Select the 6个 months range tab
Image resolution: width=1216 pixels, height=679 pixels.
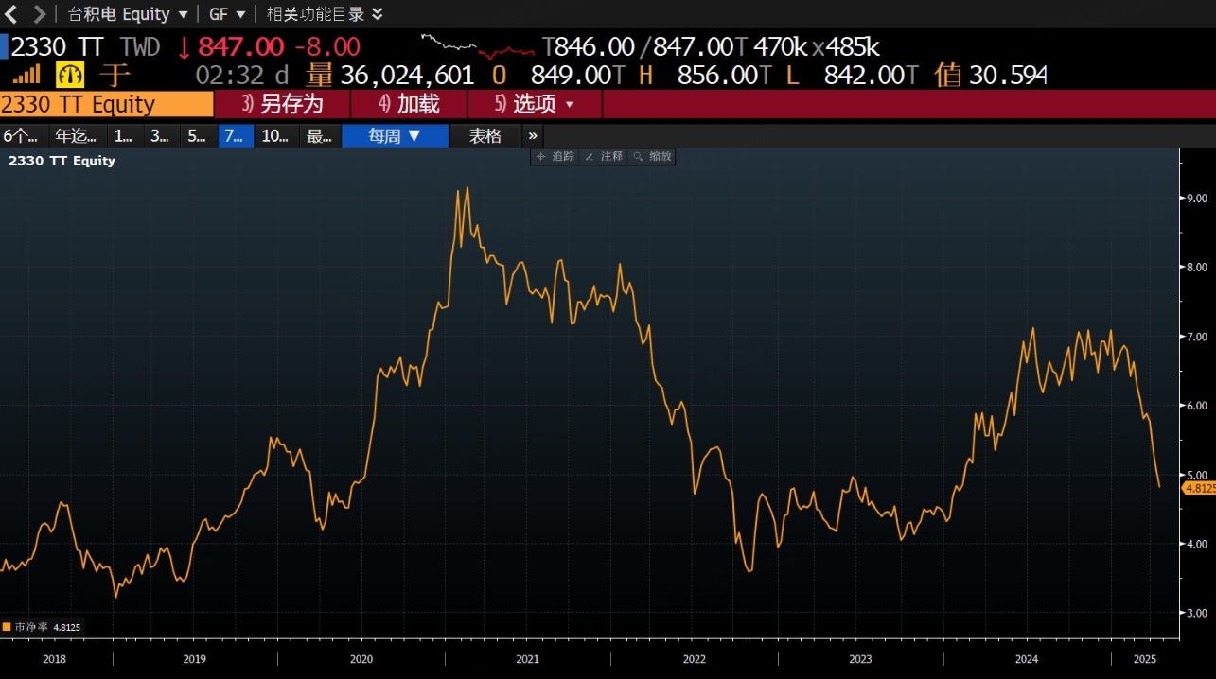tap(22, 136)
